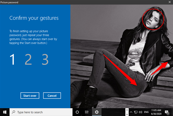Screen dimensions: 173x116
Task: Click the gesture step number 3
Action: tap(45, 59)
